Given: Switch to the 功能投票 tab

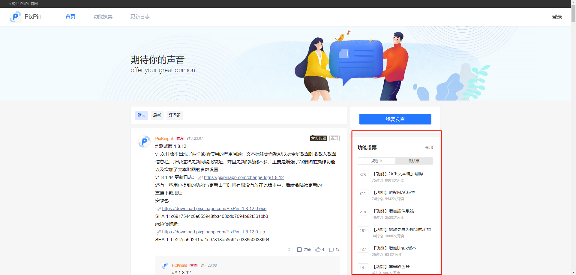Looking at the screenshot, I should tap(103, 17).
